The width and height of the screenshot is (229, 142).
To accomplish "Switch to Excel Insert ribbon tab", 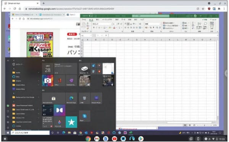I will pyautogui.click(x=97, y=20).
